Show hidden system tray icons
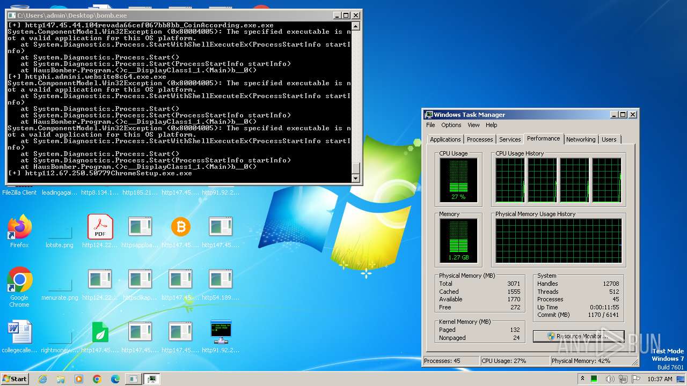Viewport: 687px width, 386px height. tap(582, 379)
